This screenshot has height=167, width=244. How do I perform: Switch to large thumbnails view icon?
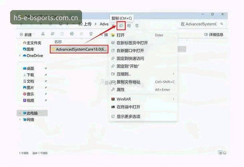(x=225, y=153)
